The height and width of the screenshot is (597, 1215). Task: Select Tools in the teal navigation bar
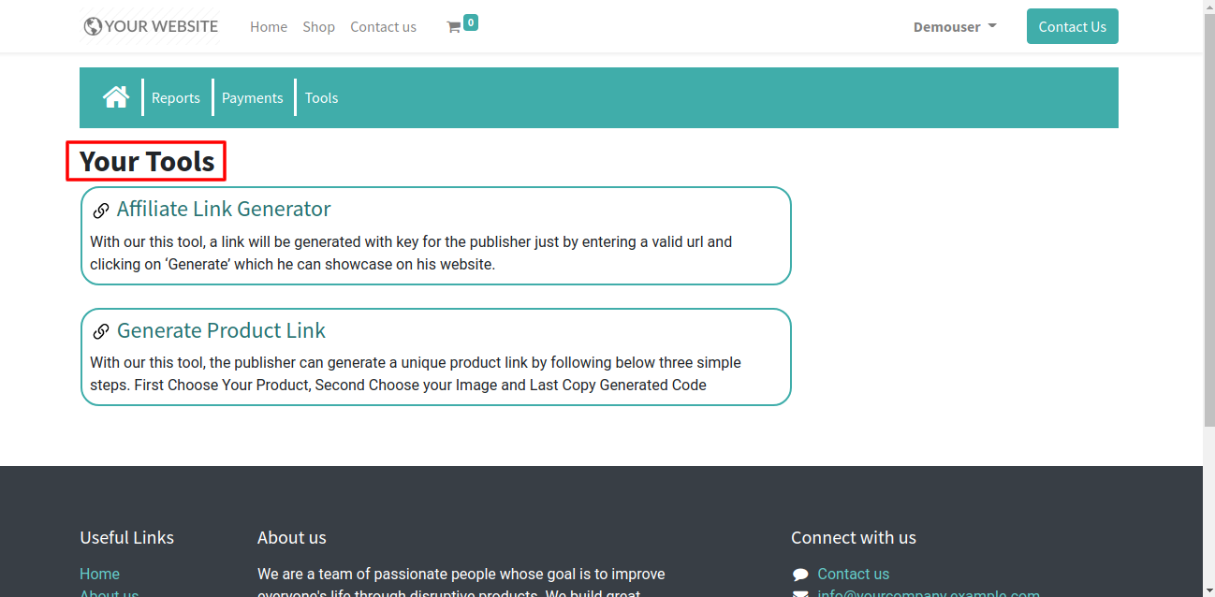pos(321,98)
